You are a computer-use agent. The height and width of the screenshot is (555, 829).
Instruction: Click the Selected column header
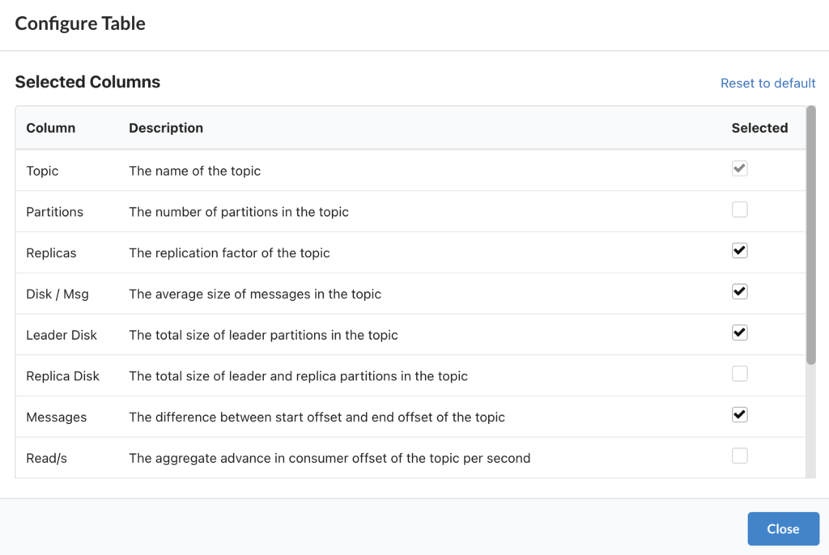(x=759, y=128)
